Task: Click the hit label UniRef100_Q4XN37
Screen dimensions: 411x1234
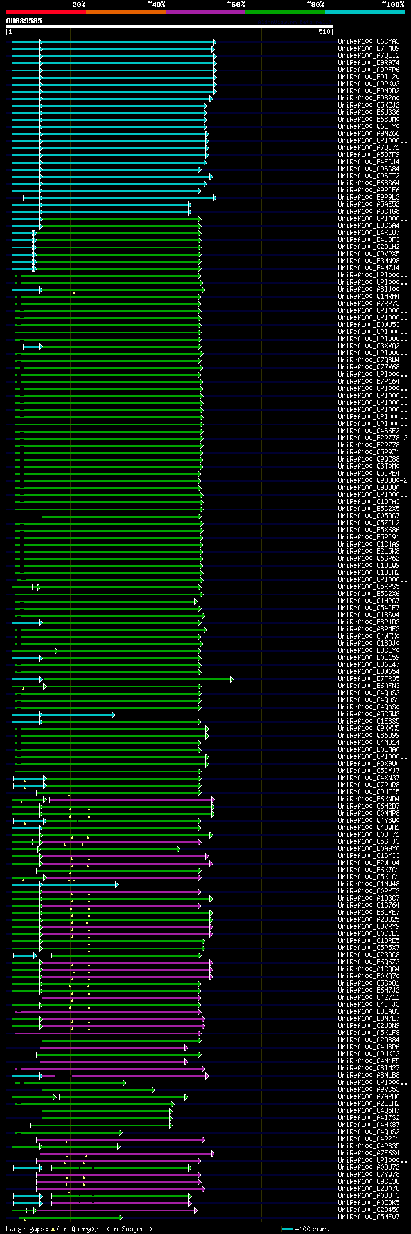Action: (x=369, y=778)
